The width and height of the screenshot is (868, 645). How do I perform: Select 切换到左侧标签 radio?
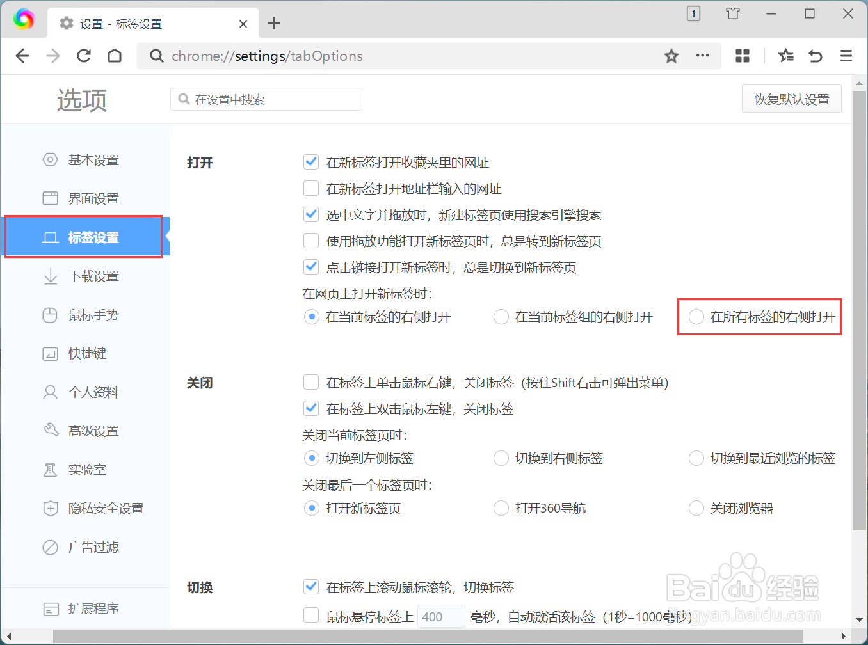(311, 458)
